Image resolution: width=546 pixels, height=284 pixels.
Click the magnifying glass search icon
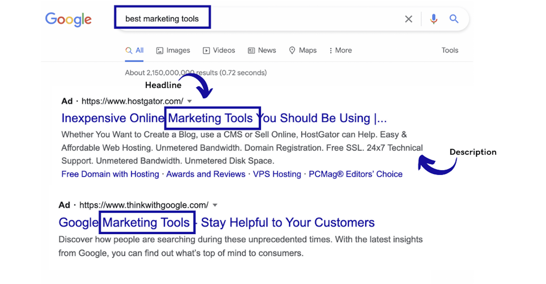(x=454, y=19)
